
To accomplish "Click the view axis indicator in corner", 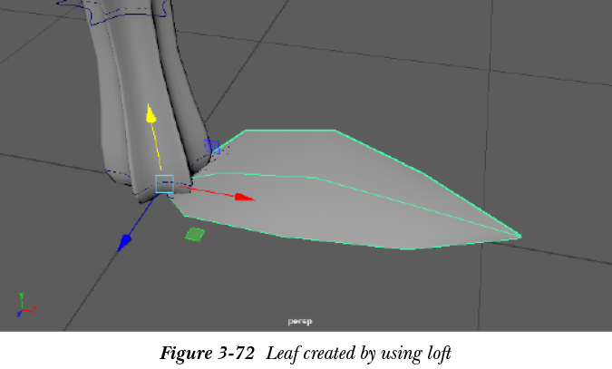I will click(24, 304).
